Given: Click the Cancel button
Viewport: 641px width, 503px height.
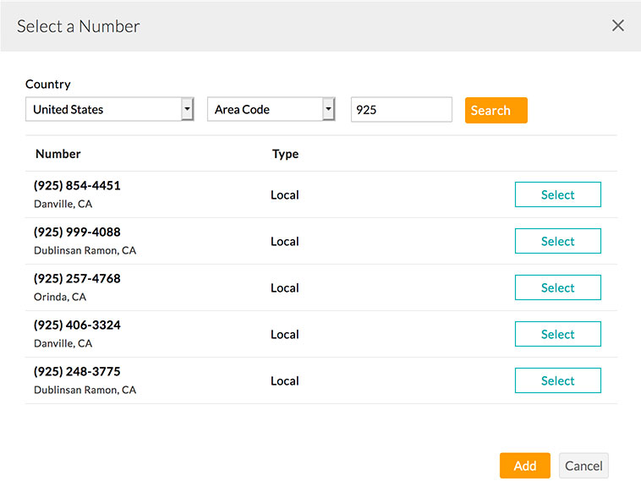Looking at the screenshot, I should (583, 466).
